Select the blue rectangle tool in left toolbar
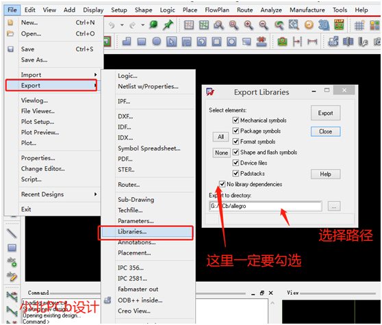The height and width of the screenshot is (325, 382). point(12,248)
